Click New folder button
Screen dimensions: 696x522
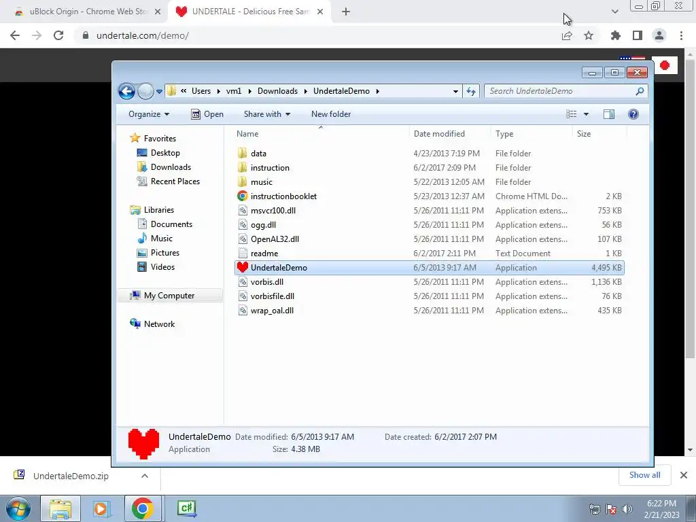coord(331,114)
